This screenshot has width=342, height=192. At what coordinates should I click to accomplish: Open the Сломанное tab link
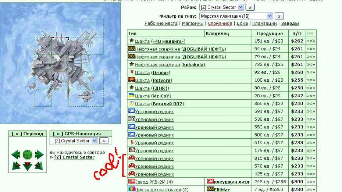[x=220, y=23]
